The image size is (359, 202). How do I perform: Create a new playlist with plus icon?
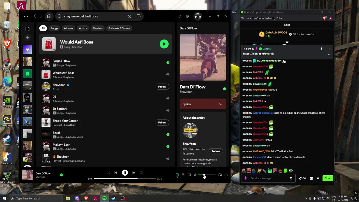coord(27,38)
